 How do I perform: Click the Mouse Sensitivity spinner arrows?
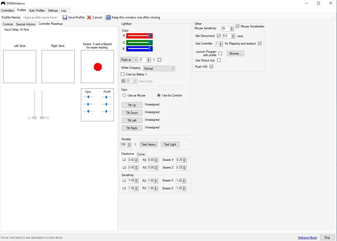tap(232, 28)
